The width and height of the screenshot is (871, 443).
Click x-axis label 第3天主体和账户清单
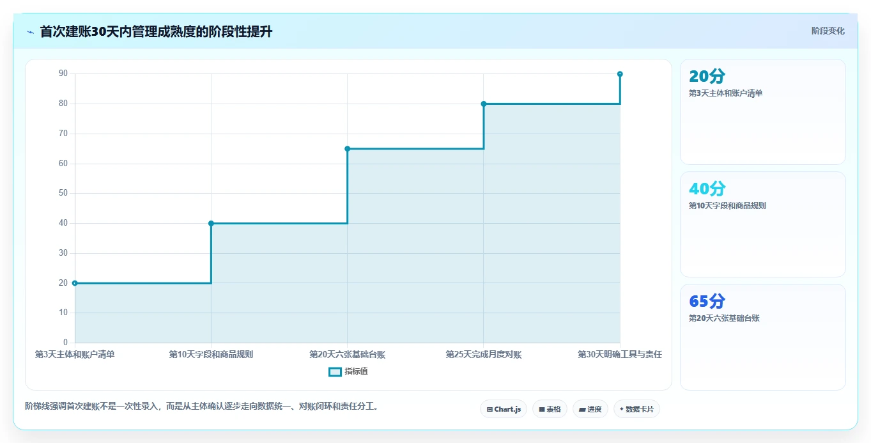tap(75, 354)
